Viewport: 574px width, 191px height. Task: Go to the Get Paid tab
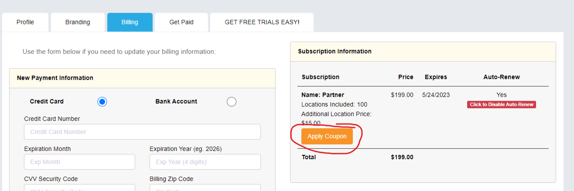click(181, 22)
